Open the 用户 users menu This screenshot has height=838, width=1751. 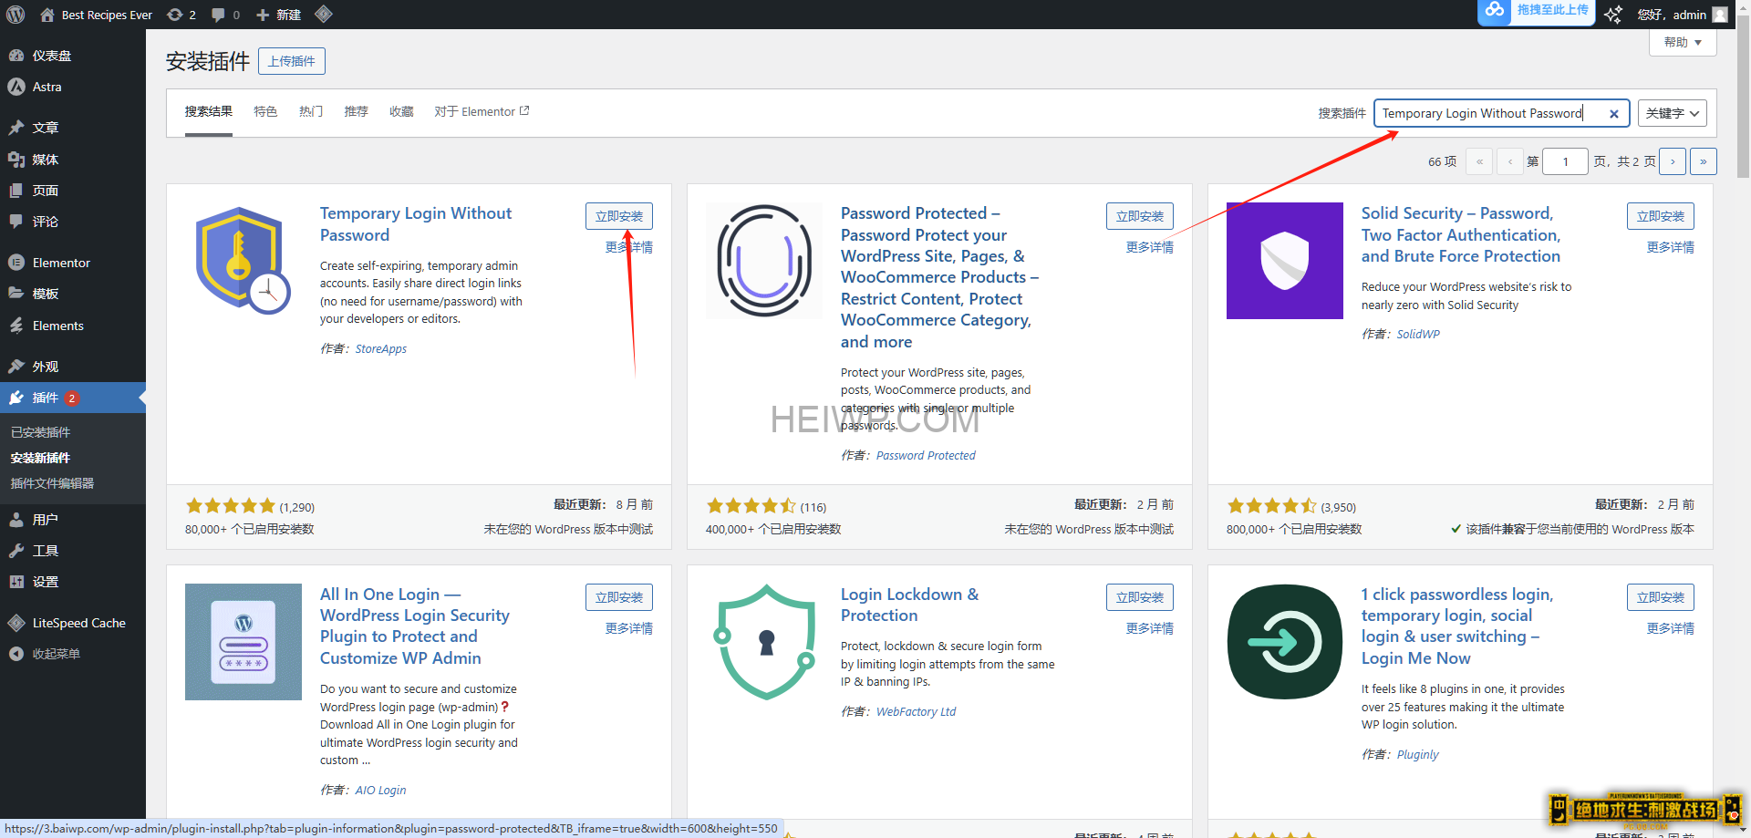73,520
